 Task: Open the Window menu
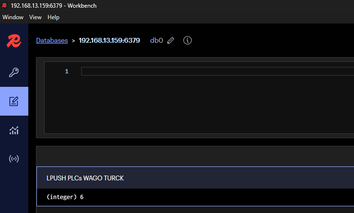coord(13,17)
